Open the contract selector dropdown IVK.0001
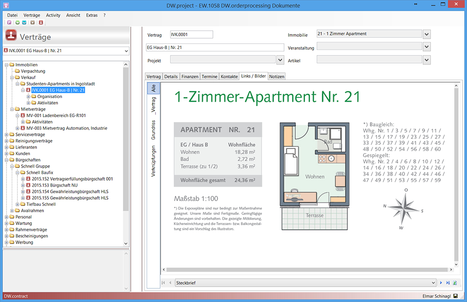 [x=126, y=51]
